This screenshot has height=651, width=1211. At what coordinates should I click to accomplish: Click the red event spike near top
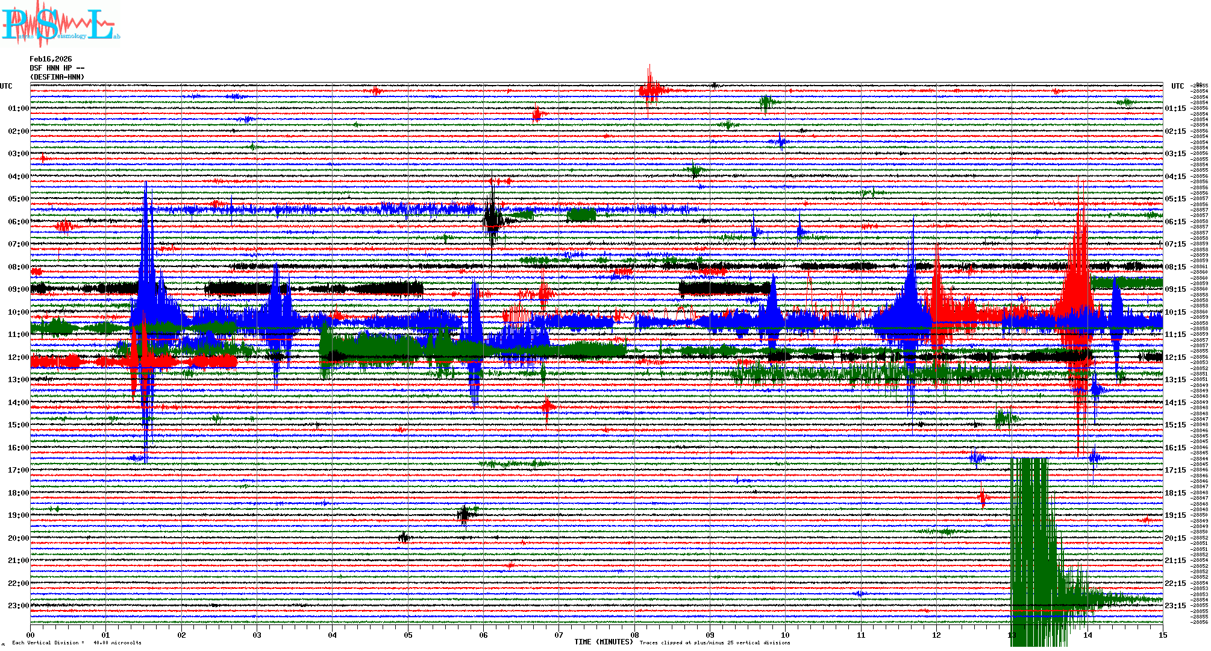coord(650,90)
